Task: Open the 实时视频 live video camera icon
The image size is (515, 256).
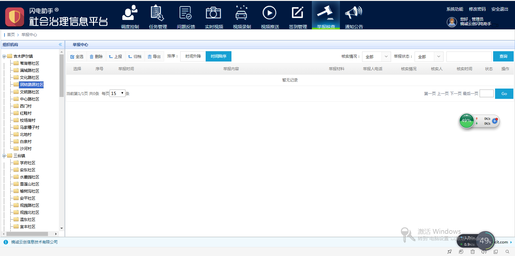Action: (214, 14)
